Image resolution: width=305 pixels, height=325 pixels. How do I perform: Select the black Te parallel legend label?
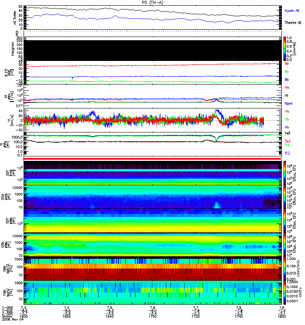[x=287, y=133]
